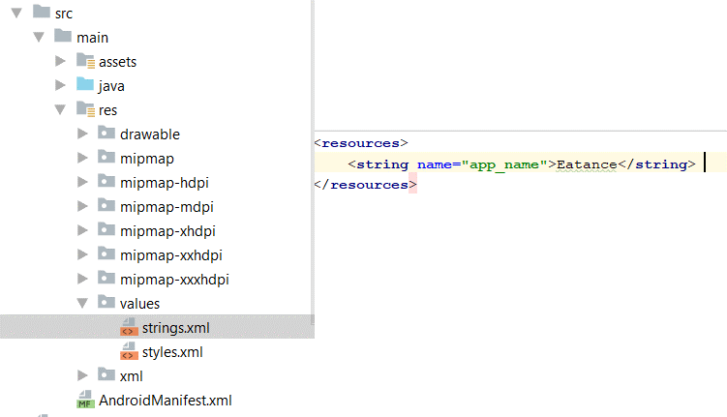Select the mipmap-xhdpi folder

point(167,230)
